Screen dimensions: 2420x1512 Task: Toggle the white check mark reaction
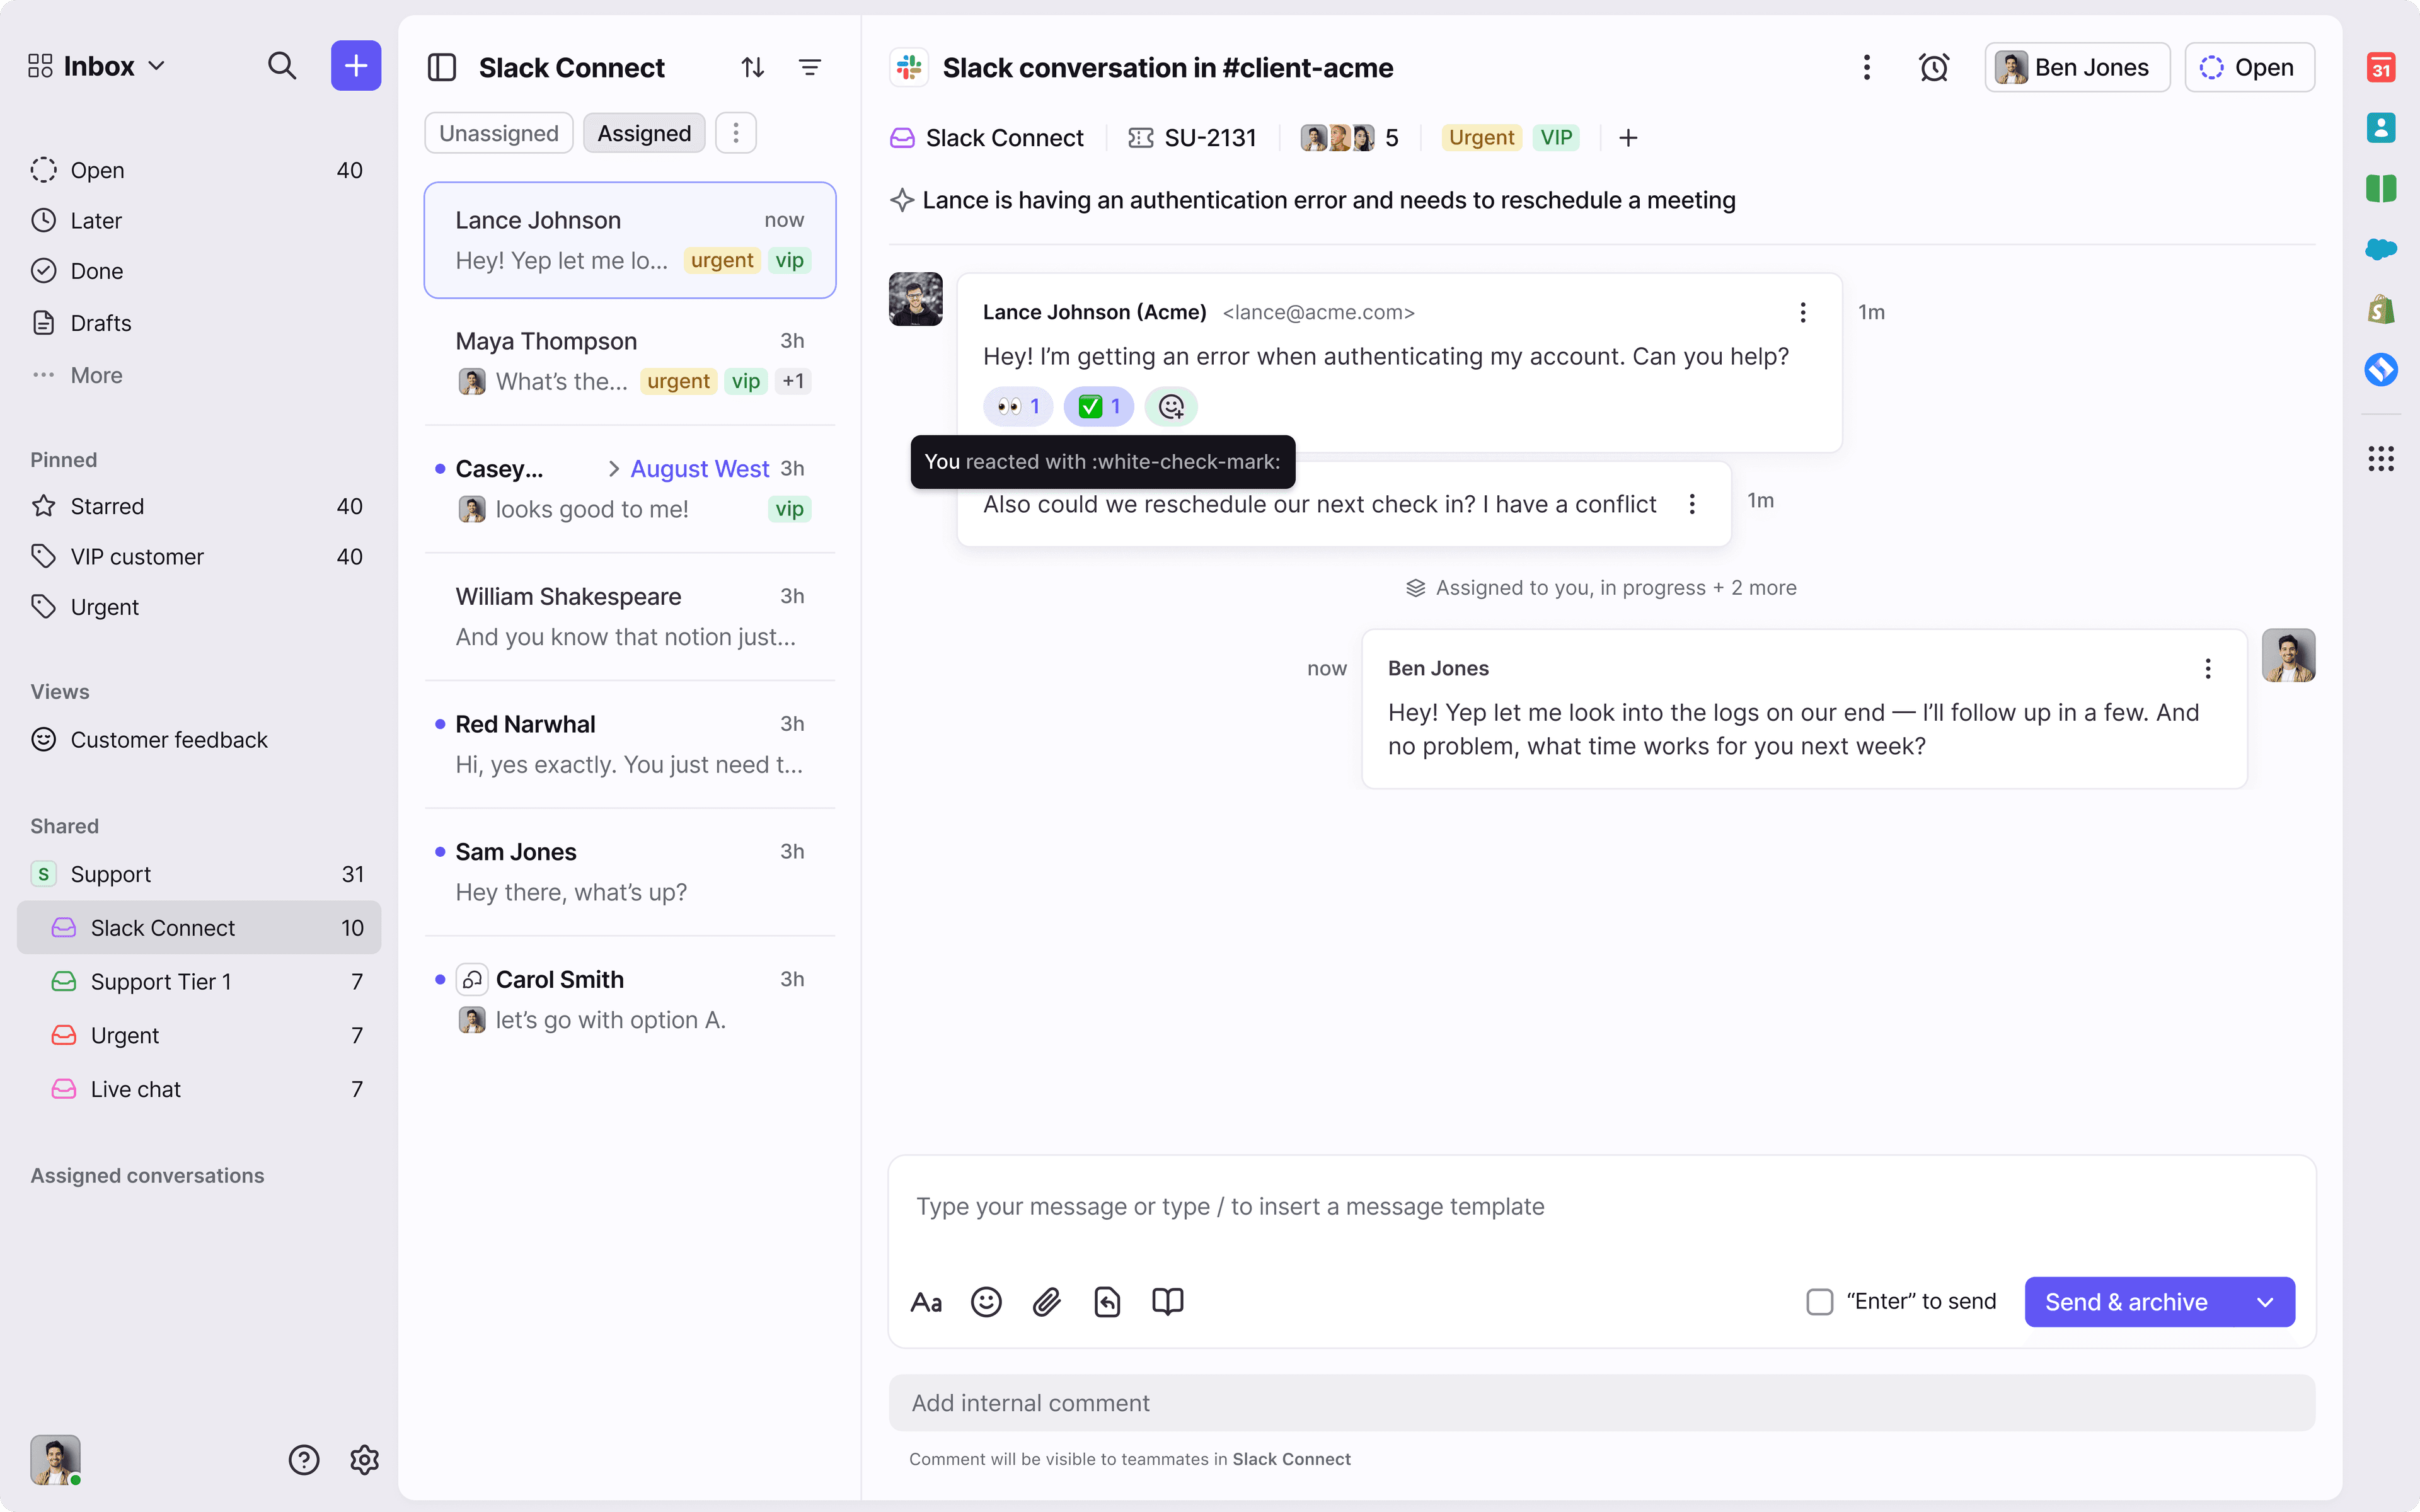[1098, 406]
